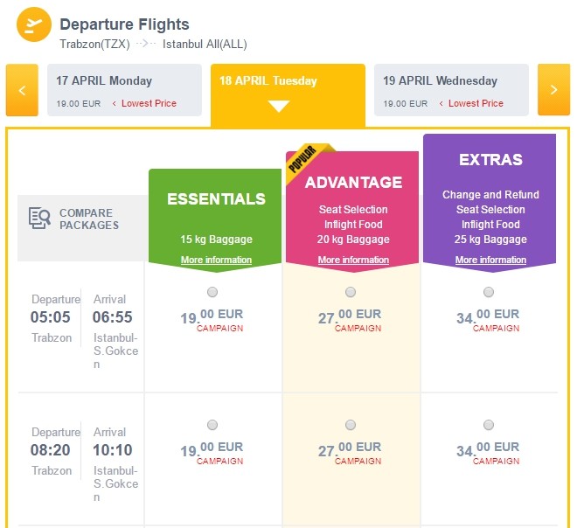Screen dimensions: 577x528
Task: Choose Essentials fare for 08:20 flight
Action: (x=212, y=425)
